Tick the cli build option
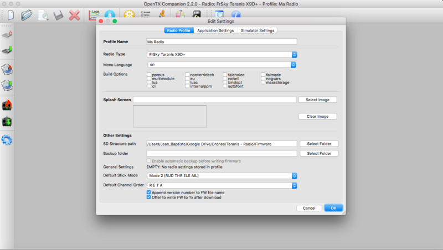The image size is (443, 250). tap(149, 86)
